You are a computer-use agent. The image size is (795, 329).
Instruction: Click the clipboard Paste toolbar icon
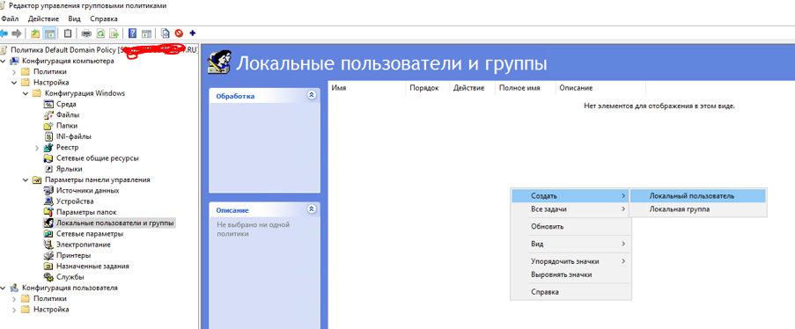click(x=68, y=33)
